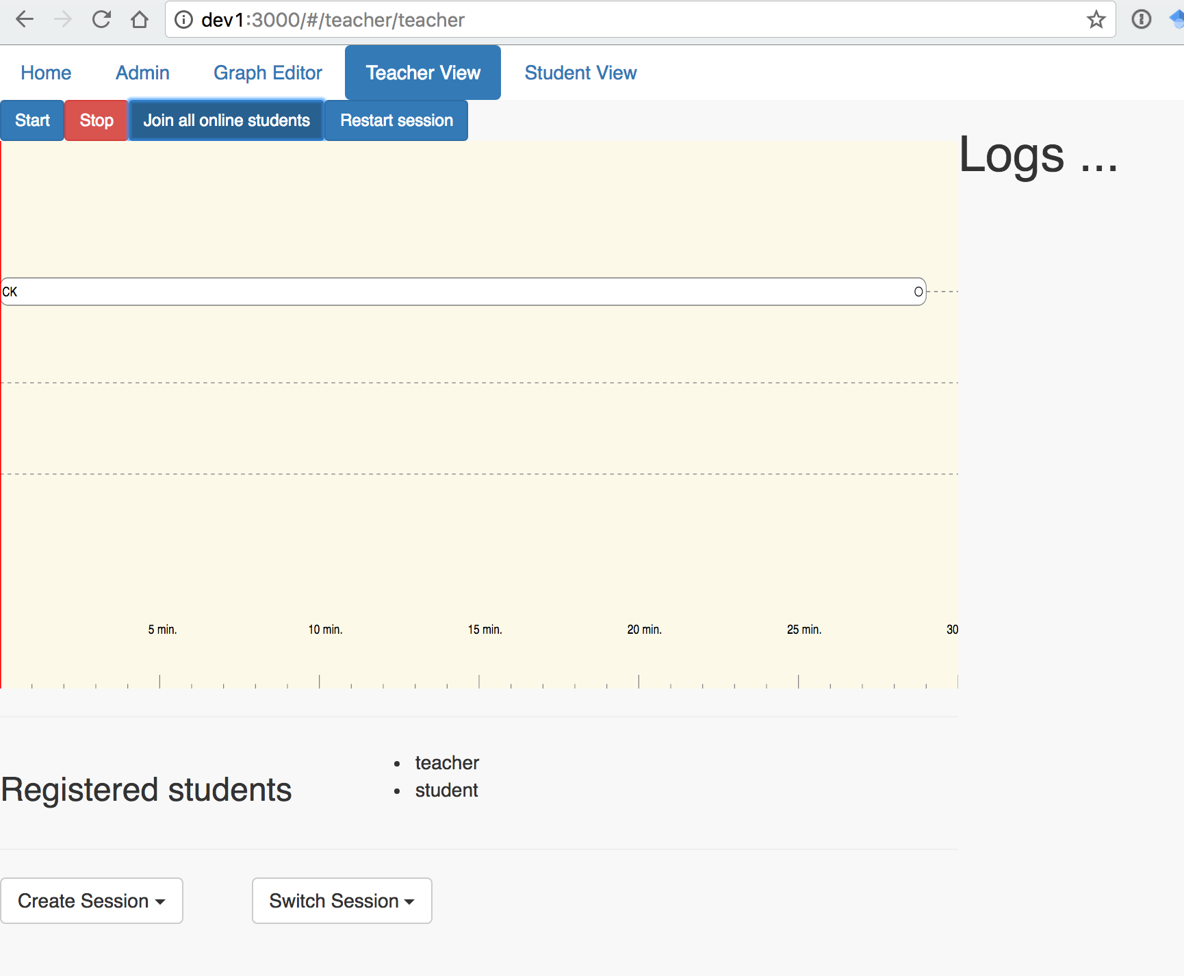Open the Switch Session dropdown

(342, 901)
